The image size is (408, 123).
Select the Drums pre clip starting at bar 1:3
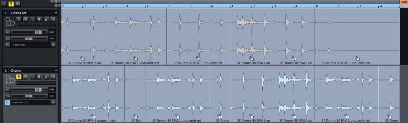pyautogui.click(x=135, y=36)
